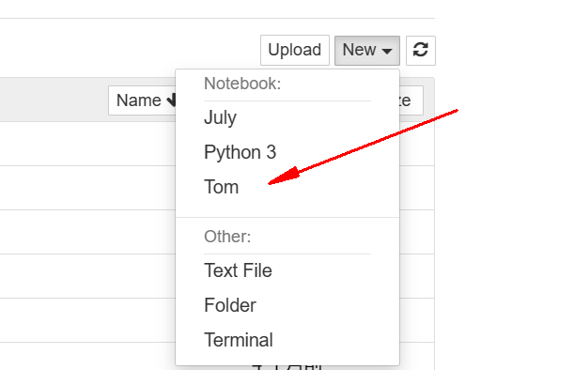Click the caret on New button
The height and width of the screenshot is (370, 574).
[x=386, y=52]
